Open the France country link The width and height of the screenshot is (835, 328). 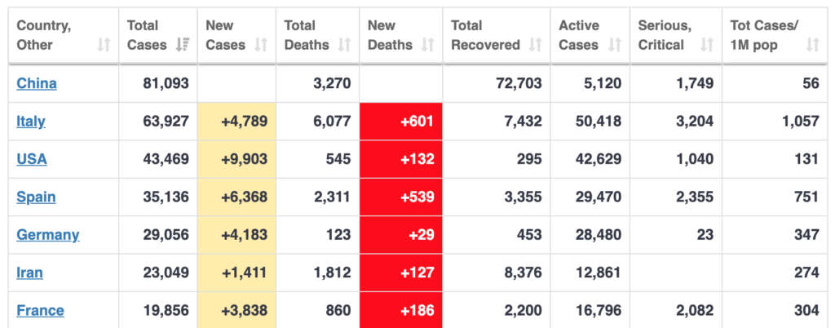tap(40, 311)
